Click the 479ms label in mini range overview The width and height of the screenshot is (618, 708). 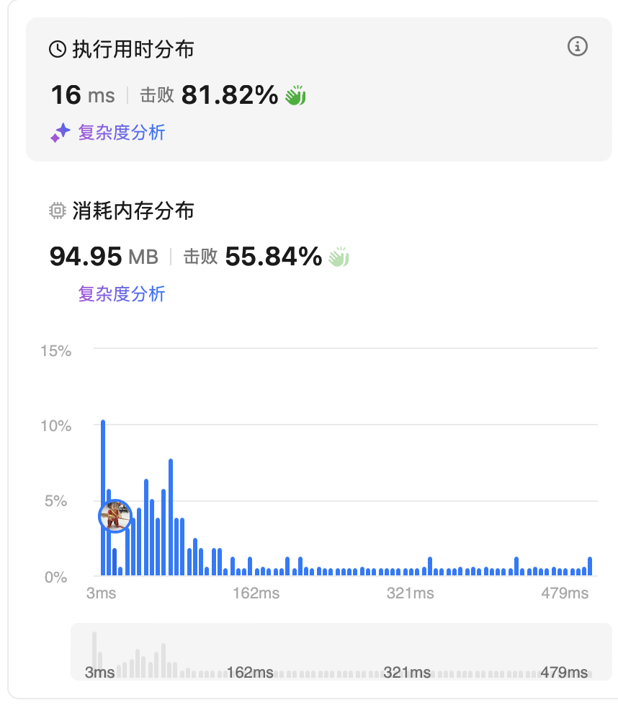[564, 673]
